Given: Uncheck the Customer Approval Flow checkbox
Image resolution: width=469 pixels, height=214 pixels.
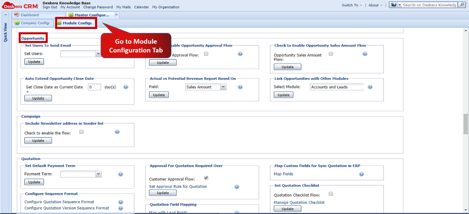Looking at the screenshot, I should 206,178.
